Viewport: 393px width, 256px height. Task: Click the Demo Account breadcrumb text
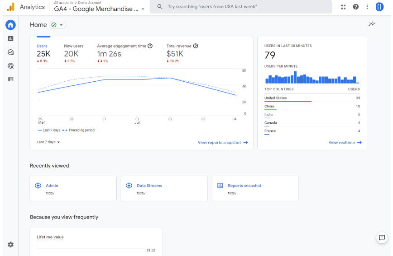click(x=90, y=3)
